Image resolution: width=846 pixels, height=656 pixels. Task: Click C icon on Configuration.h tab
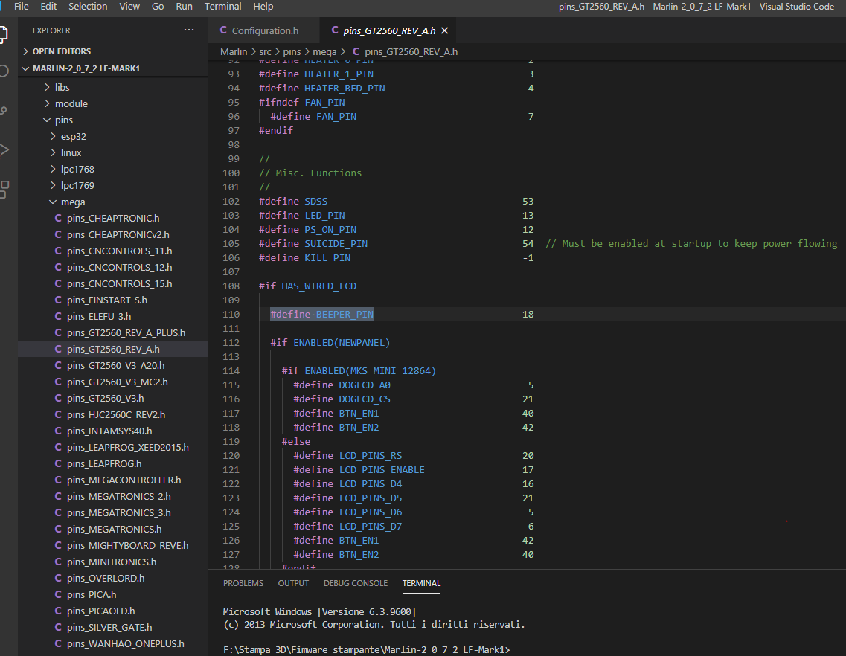click(222, 30)
